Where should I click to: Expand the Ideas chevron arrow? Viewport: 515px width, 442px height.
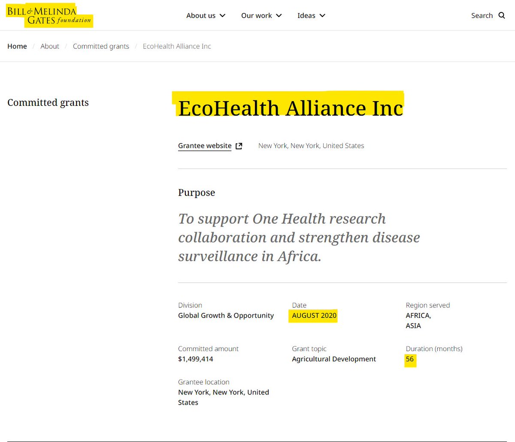click(322, 15)
